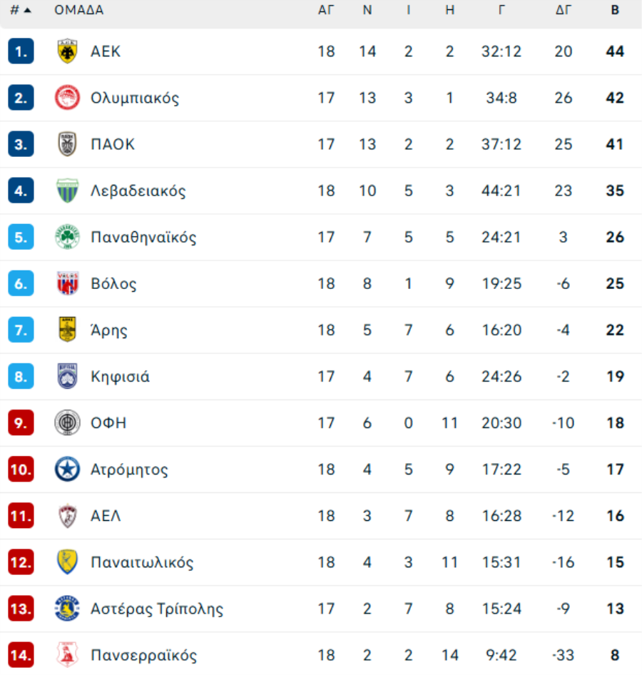642x675 pixels.
Task: Click the red position badge number 11
Action: [x=21, y=516]
